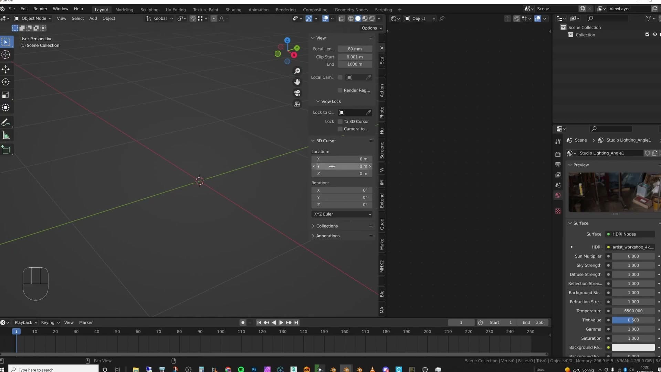Click the Pan view hand icon

(x=297, y=82)
